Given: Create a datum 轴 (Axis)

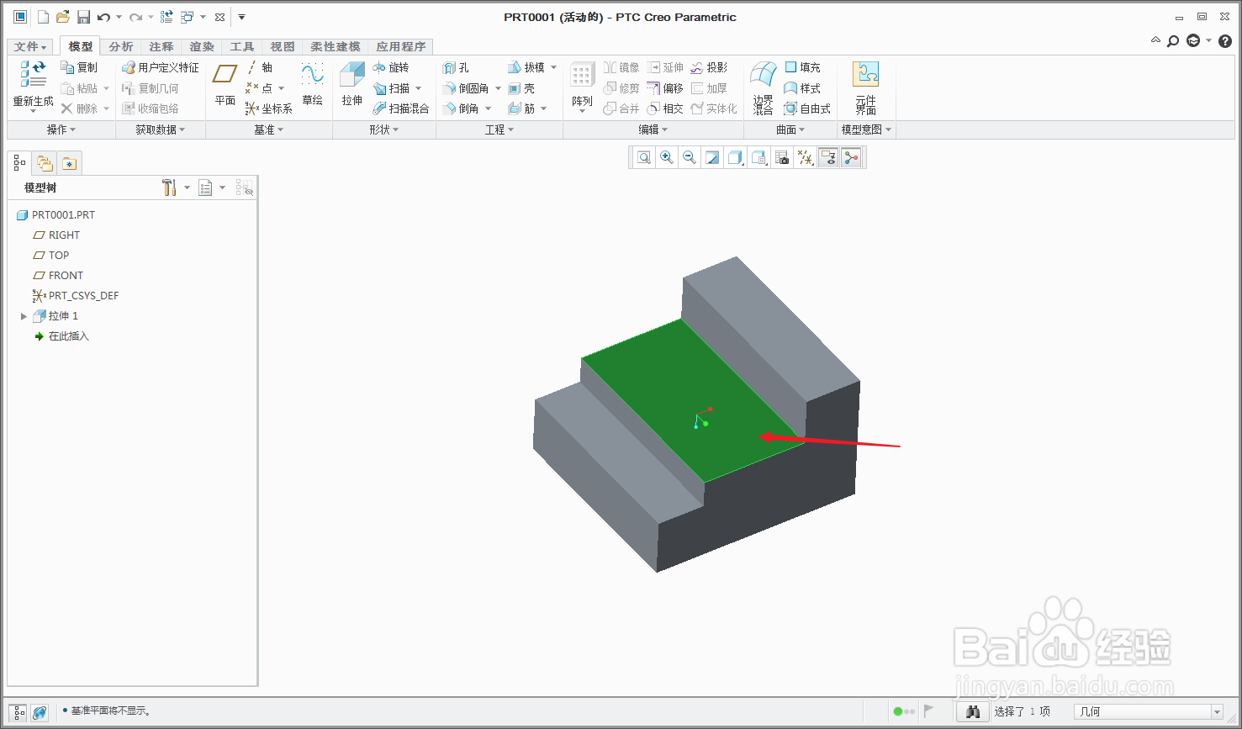Looking at the screenshot, I should click(259, 67).
